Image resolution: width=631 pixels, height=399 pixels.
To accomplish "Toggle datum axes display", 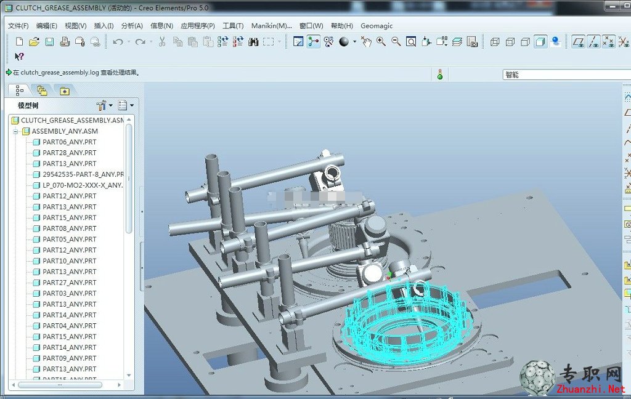I will (x=593, y=41).
